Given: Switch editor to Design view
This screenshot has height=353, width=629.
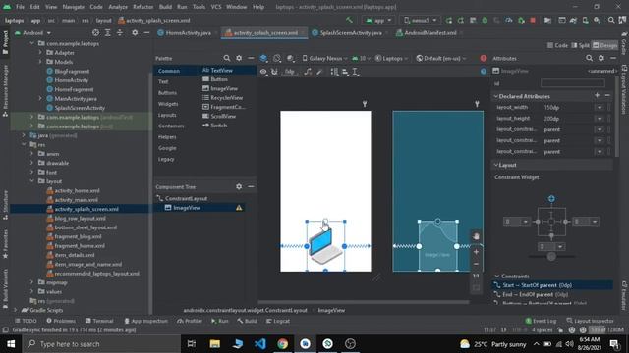Looking at the screenshot, I should coord(604,45).
